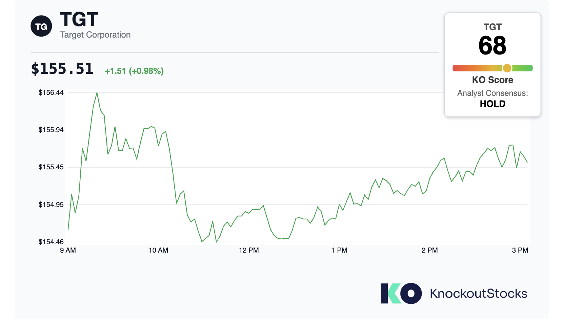Click the Analyst Consensus label
The width and height of the screenshot is (562, 321).
pos(493,93)
